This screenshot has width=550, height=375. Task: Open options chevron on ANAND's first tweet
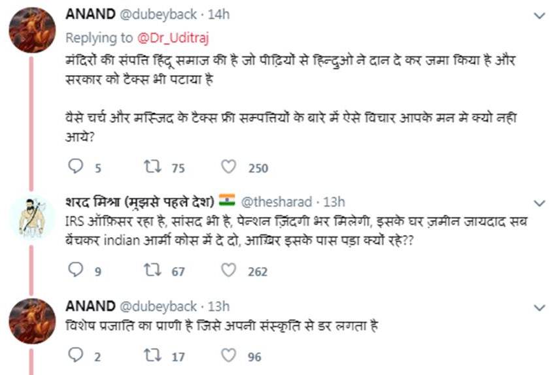[540, 16]
